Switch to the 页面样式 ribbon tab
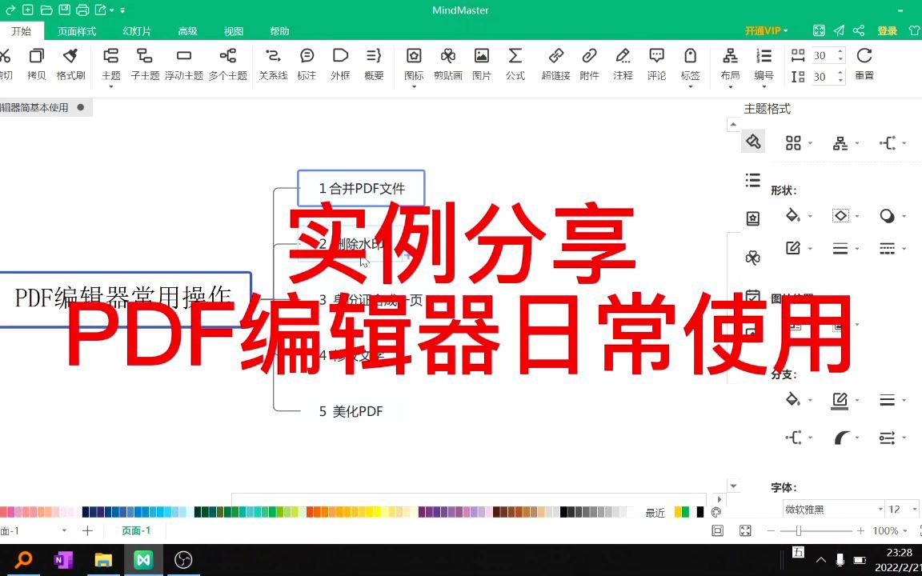922x576 pixels. 76,31
